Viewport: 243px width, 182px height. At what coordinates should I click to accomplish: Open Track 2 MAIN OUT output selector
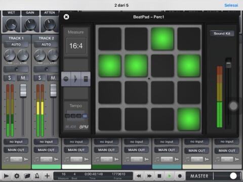coord(46,150)
